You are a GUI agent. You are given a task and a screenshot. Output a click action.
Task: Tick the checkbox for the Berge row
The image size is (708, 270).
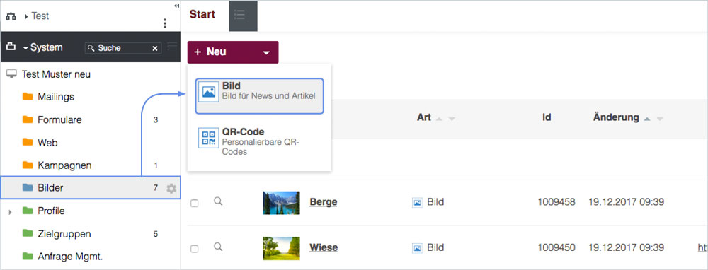point(195,204)
